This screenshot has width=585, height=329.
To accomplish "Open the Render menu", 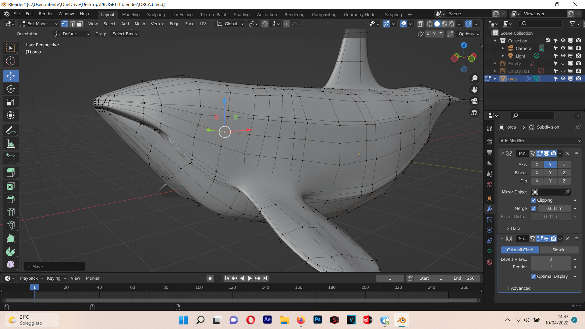I will tap(46, 14).
